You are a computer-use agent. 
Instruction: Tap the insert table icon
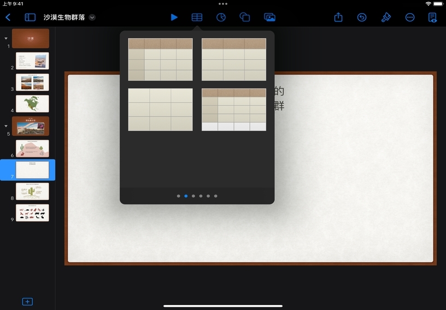point(197,17)
